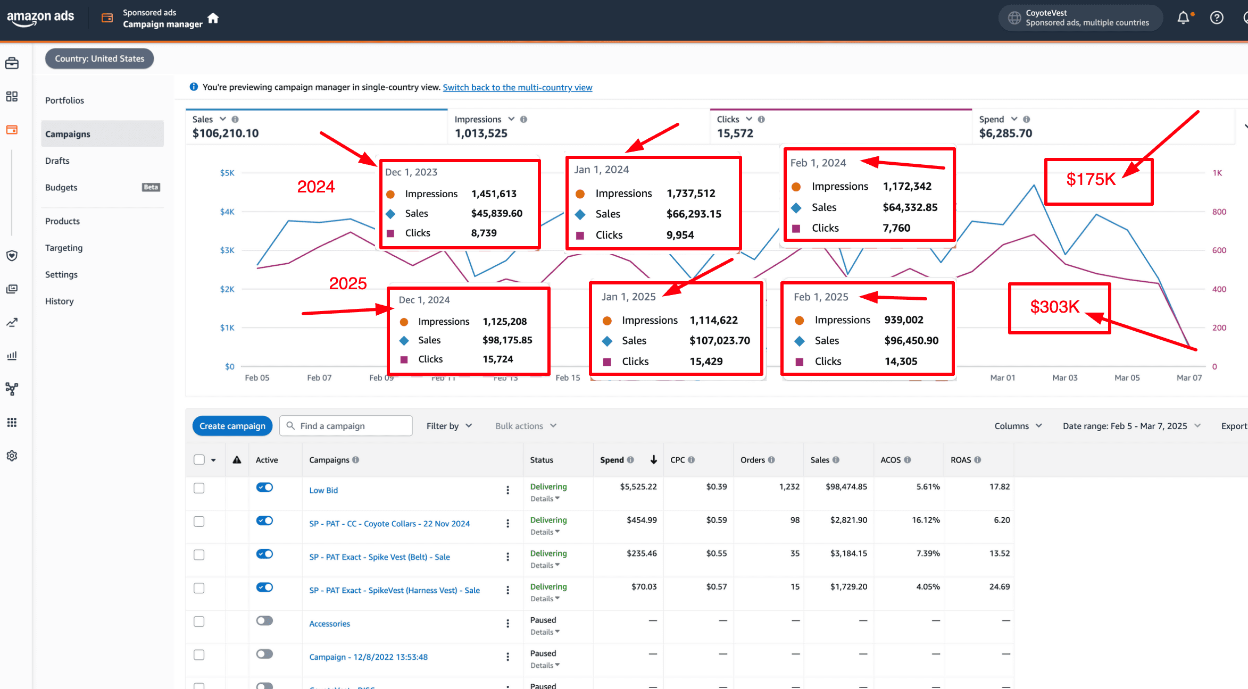
Task: Open the apps grid icon in sidebar
Action: (x=12, y=422)
